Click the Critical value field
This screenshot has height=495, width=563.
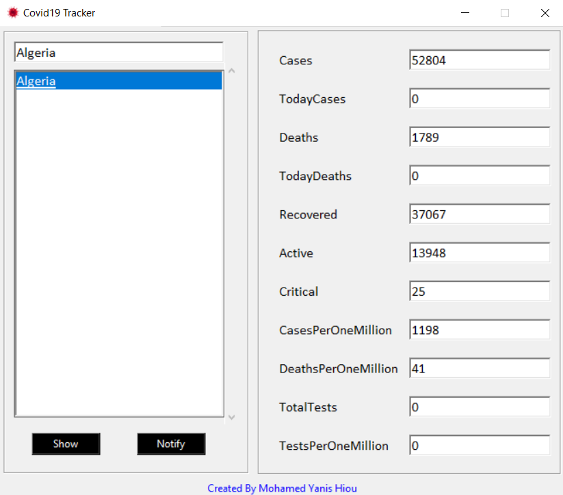(480, 292)
